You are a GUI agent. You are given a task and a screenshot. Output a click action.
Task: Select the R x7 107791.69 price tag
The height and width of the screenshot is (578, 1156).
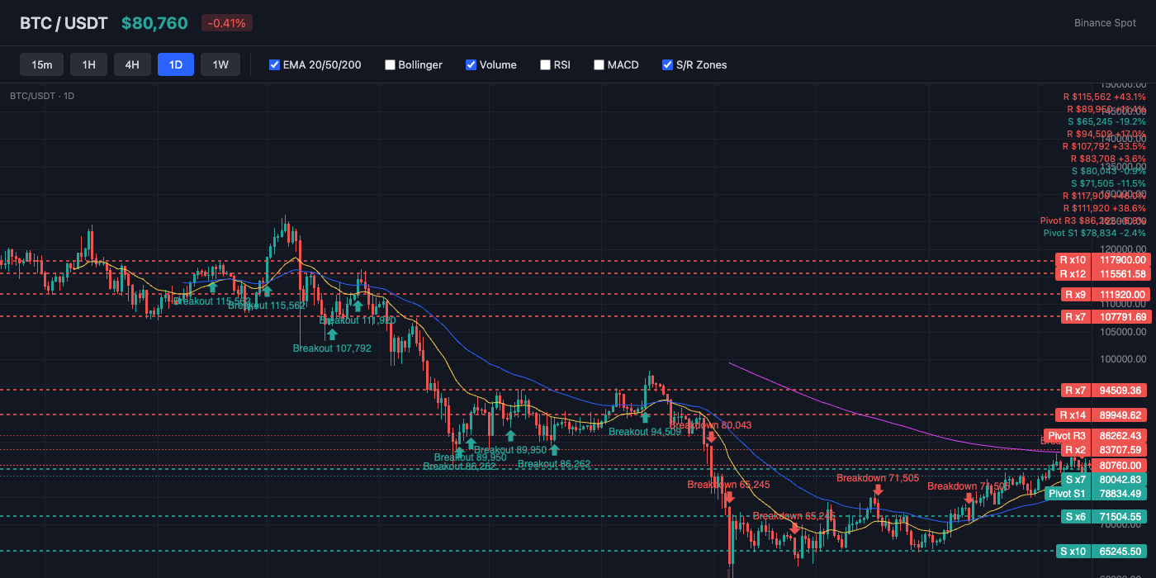click(x=1106, y=316)
